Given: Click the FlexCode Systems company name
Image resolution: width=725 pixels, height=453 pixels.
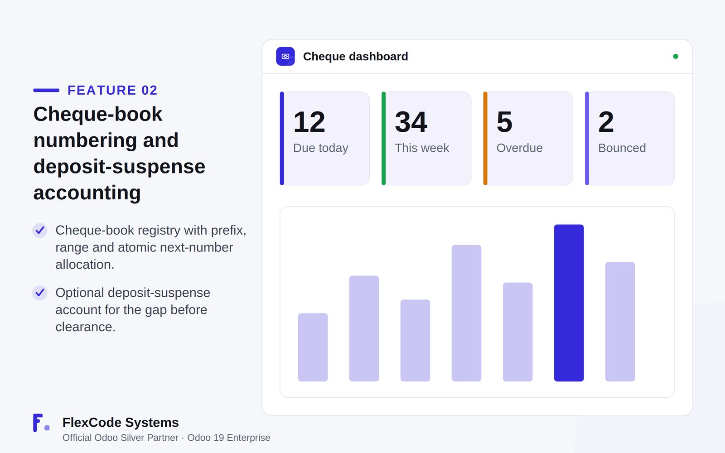Looking at the screenshot, I should pos(121,422).
